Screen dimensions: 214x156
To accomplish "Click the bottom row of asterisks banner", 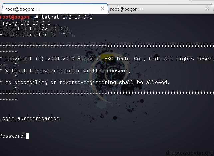I will tap(107, 93).
